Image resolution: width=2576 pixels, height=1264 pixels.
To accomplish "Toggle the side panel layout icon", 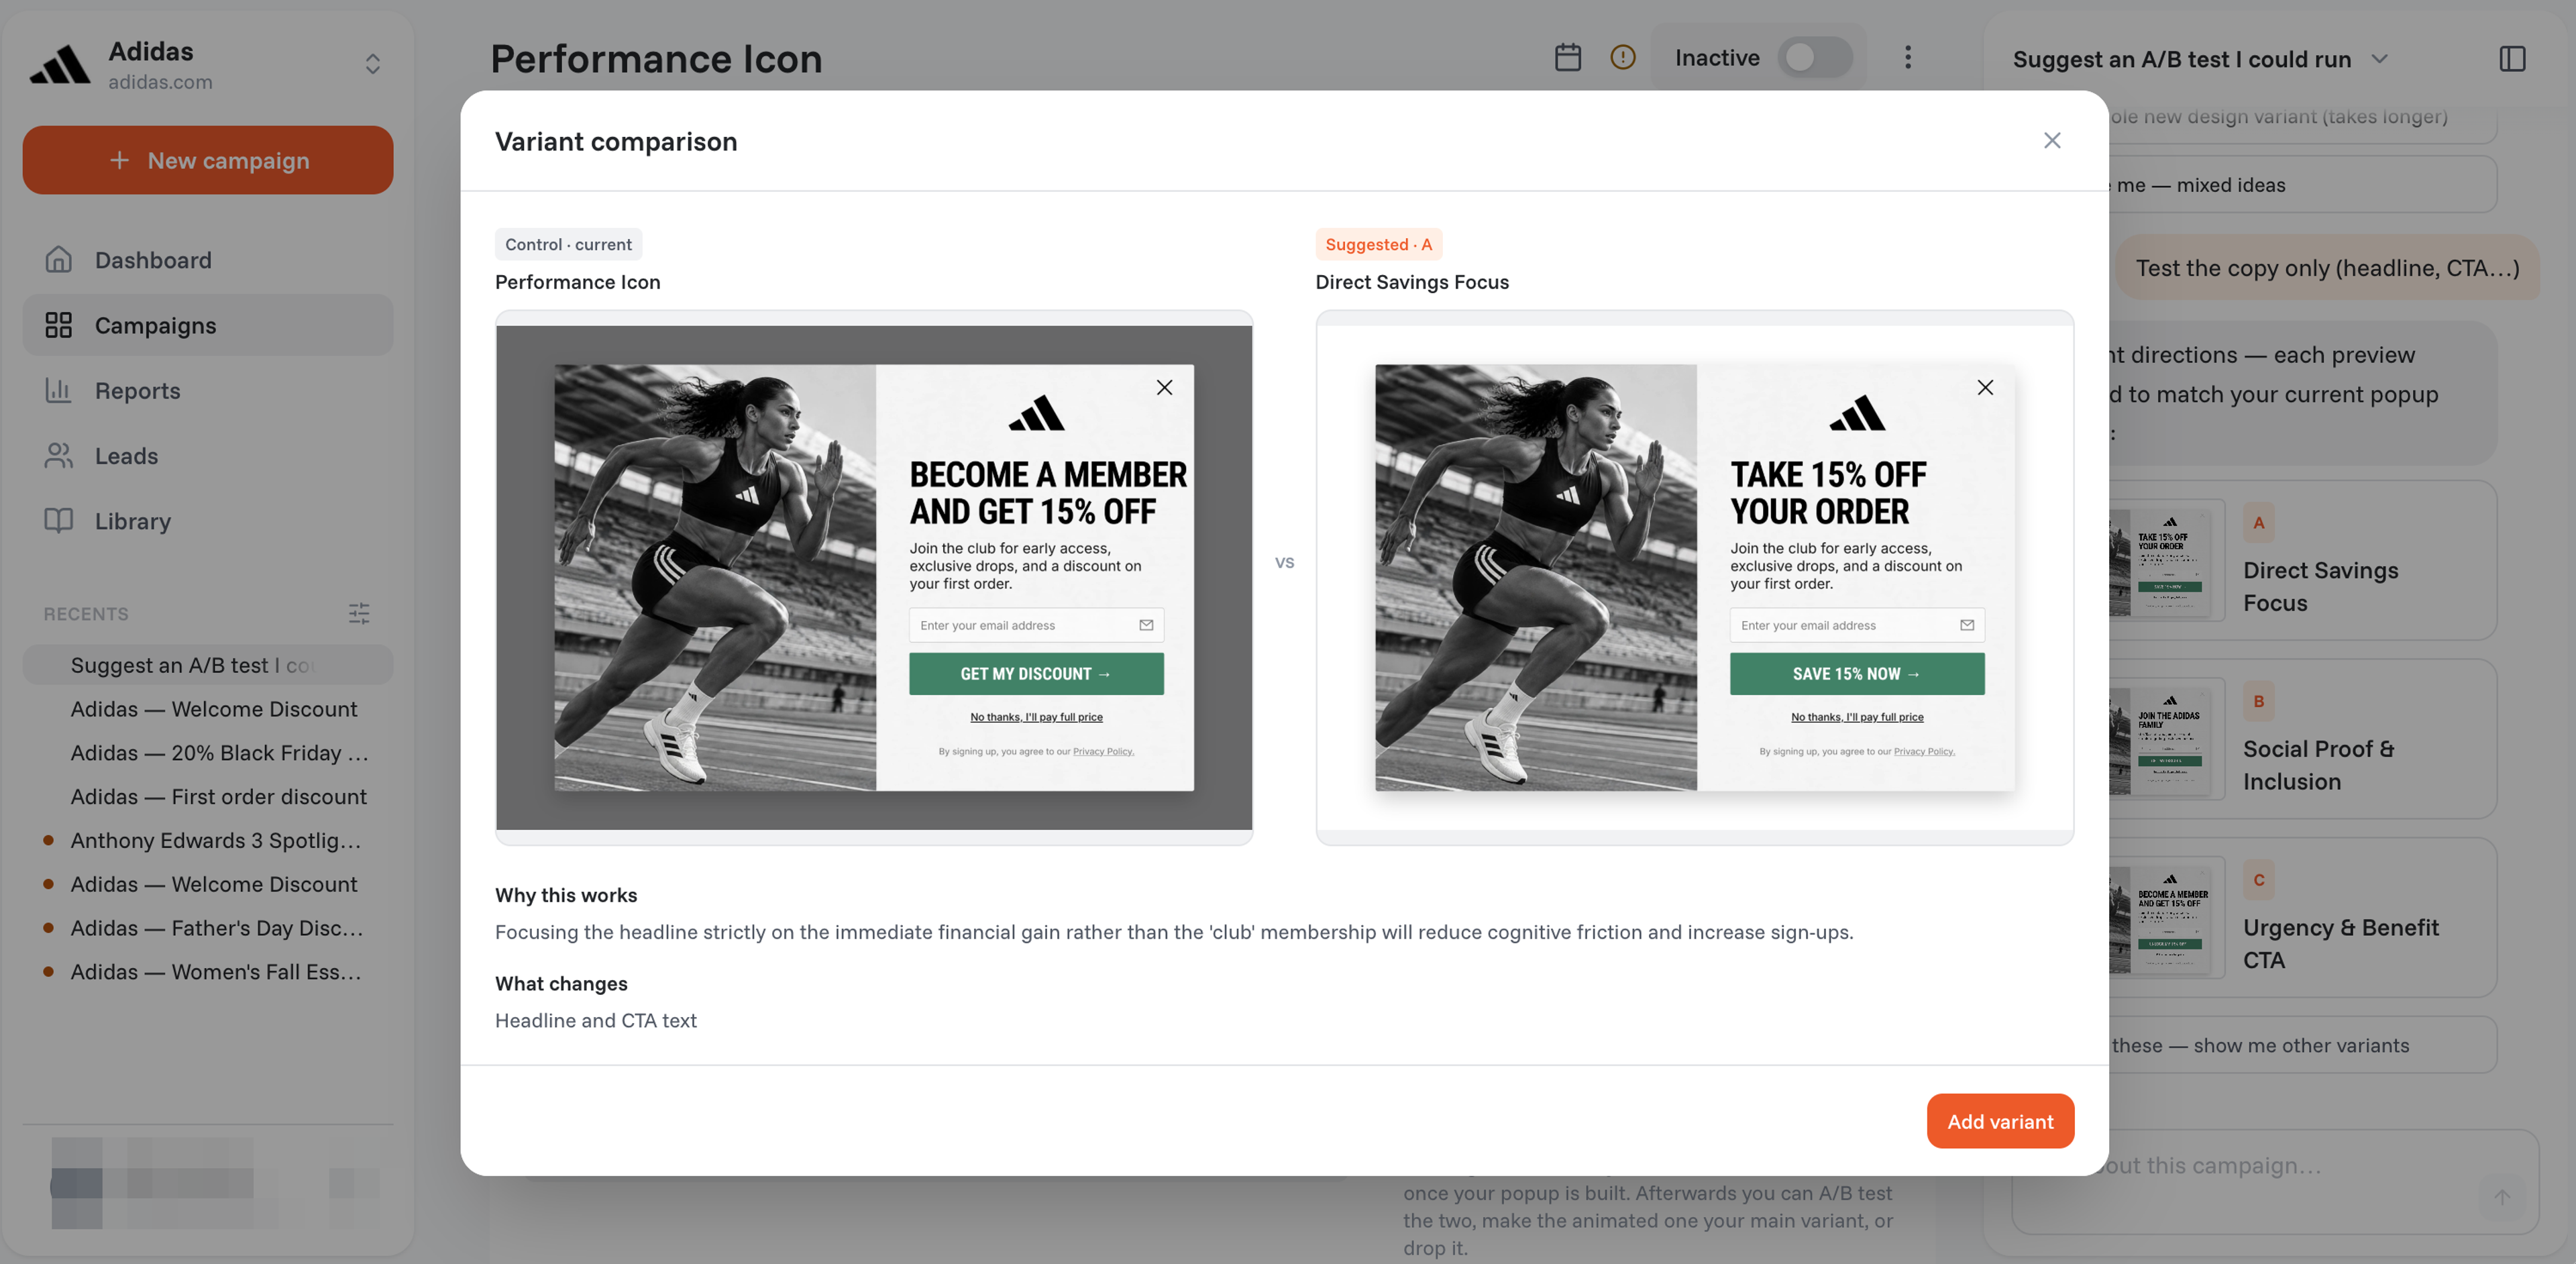I will tap(2512, 59).
